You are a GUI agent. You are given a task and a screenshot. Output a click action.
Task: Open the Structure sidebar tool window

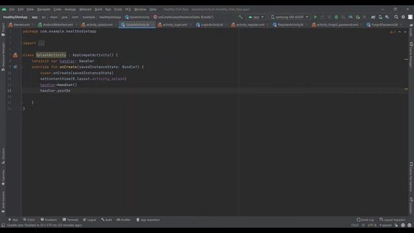click(3, 156)
